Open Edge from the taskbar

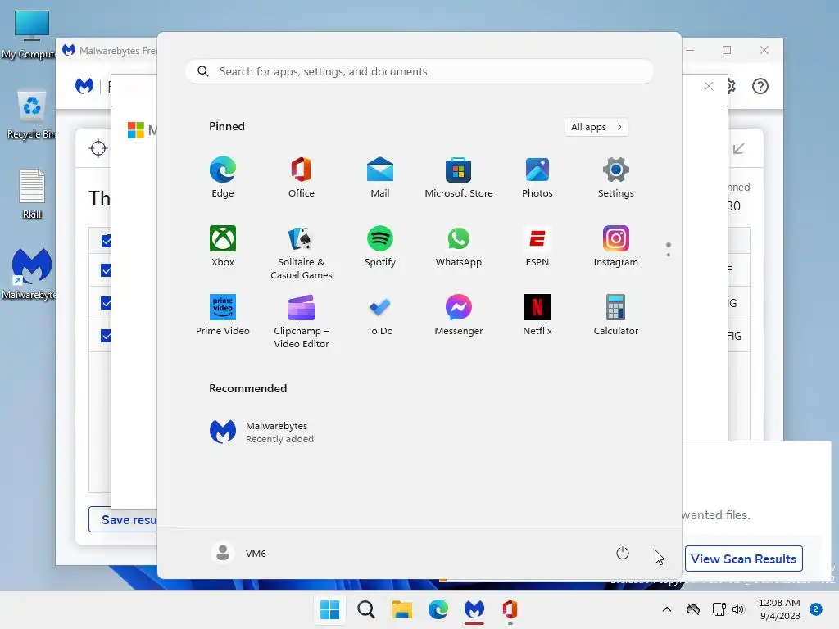point(438,609)
